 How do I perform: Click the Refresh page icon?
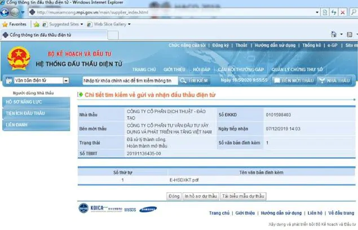tap(334, 12)
